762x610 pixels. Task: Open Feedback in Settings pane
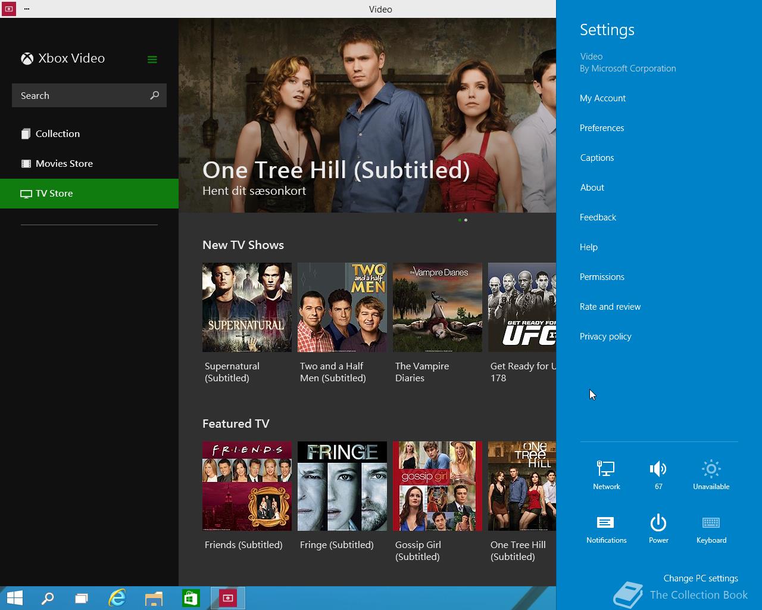click(598, 217)
